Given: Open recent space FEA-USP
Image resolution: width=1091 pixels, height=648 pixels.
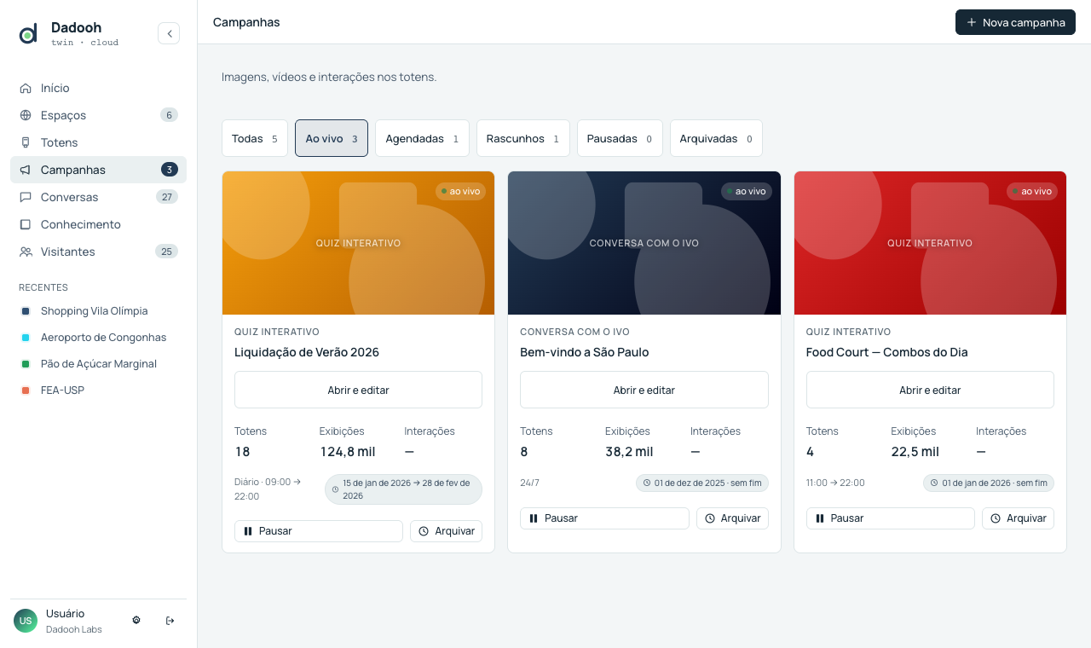Looking at the screenshot, I should click(x=98, y=391).
